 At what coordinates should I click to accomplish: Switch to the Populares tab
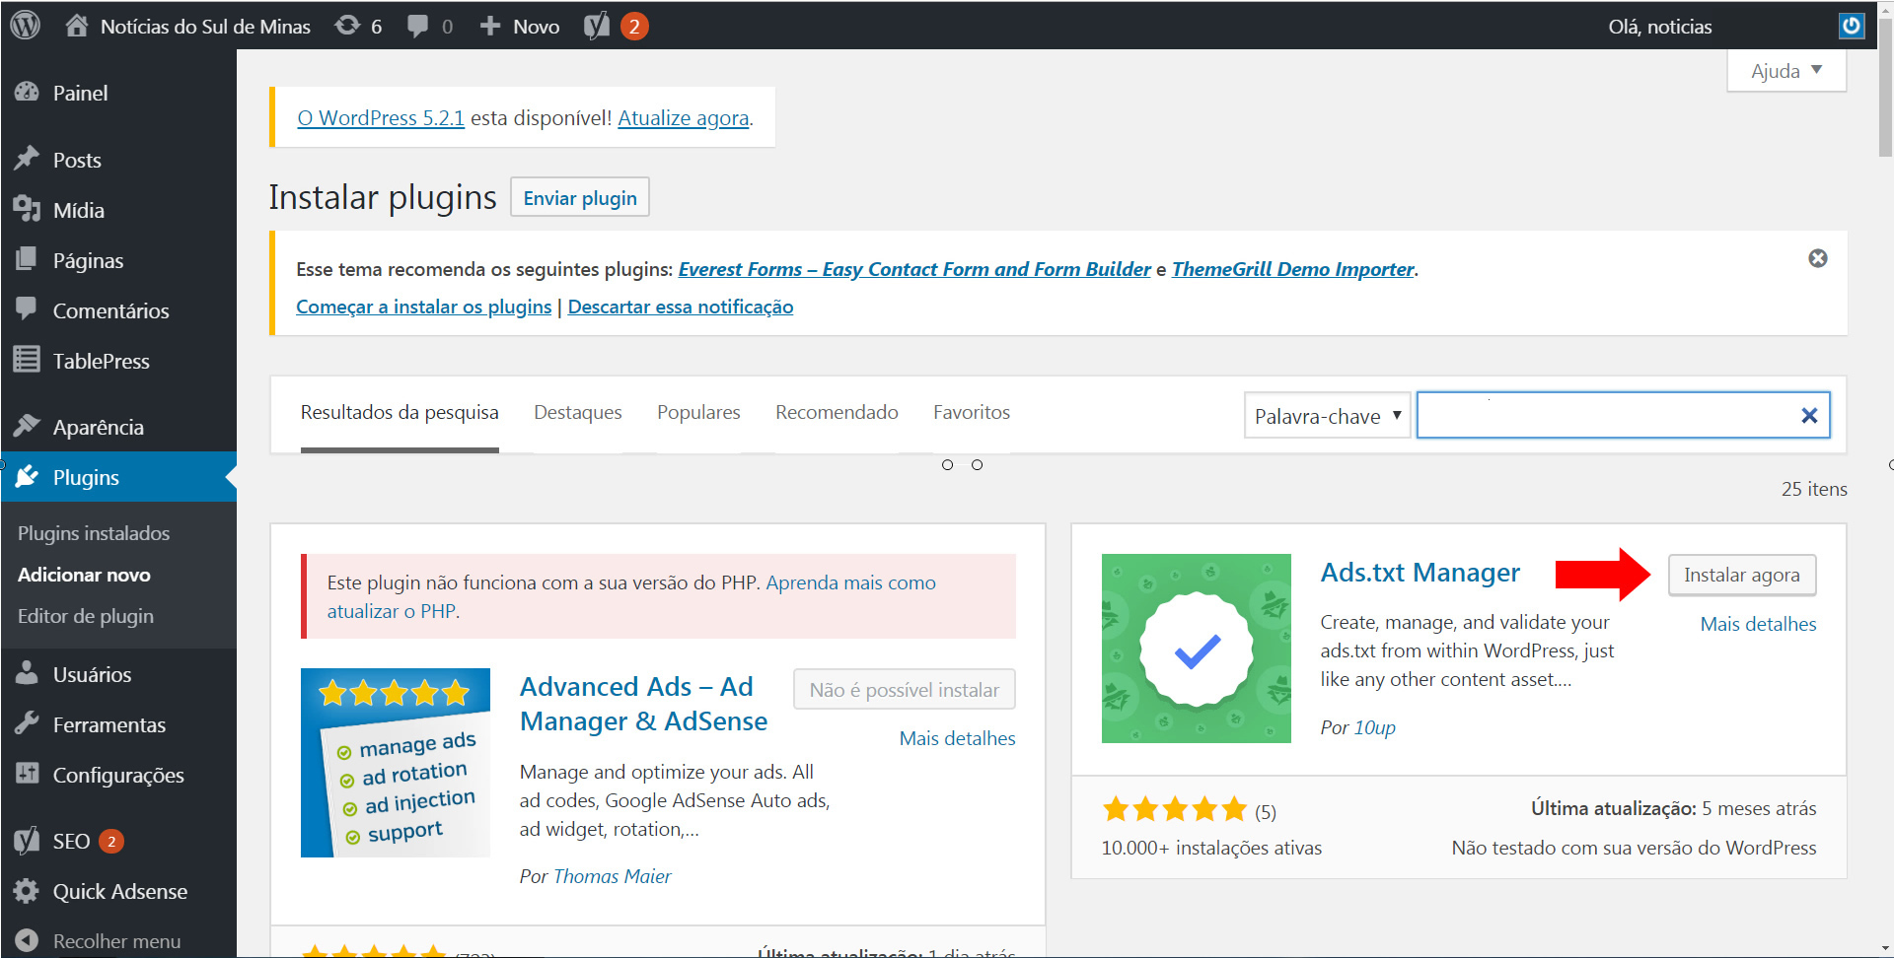point(698,412)
